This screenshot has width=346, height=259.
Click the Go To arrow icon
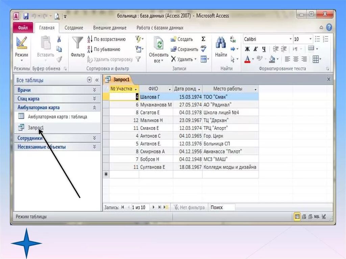(234, 49)
